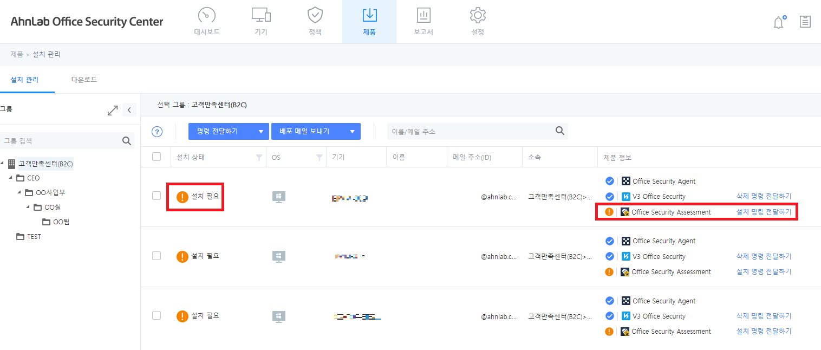
Task: Click 설치 명령 전달하기 link in the first row
Action: pyautogui.click(x=764, y=212)
